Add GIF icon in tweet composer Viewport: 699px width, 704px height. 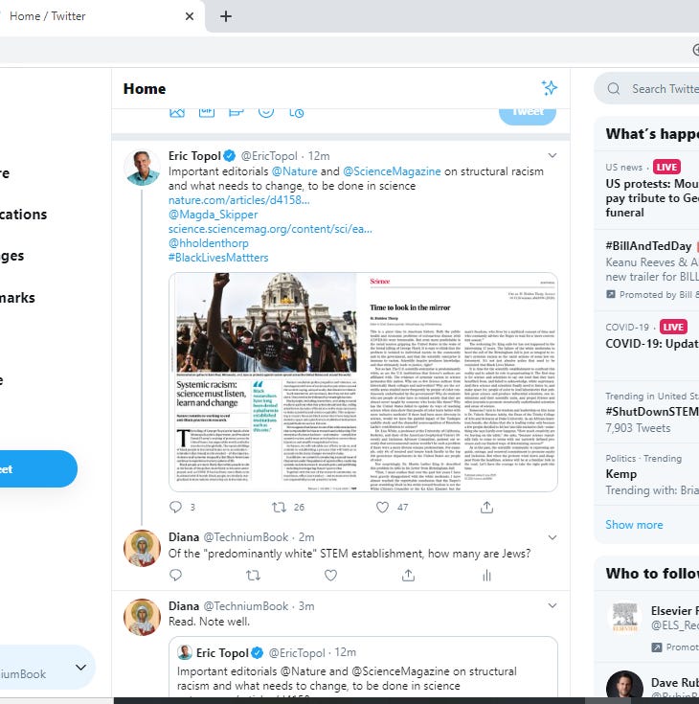tap(207, 112)
